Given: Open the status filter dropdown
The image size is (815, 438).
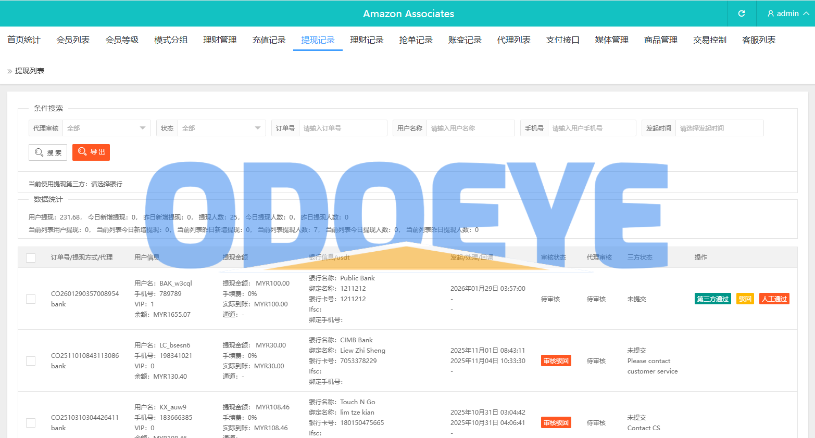Looking at the screenshot, I should click(x=221, y=128).
